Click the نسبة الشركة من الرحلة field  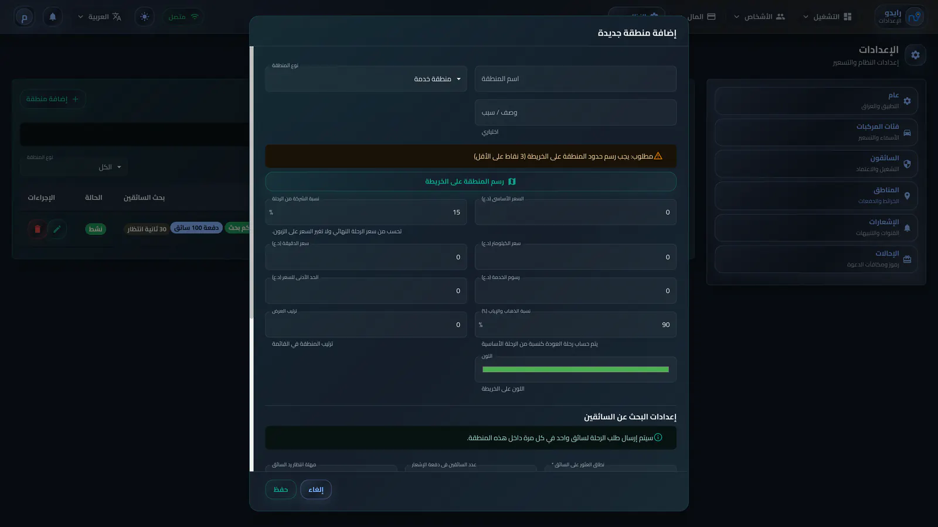(x=366, y=212)
